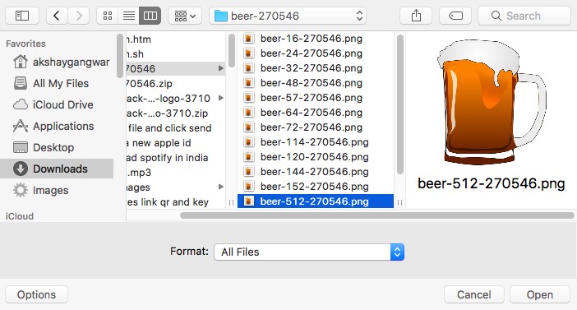
Task: Click the sidebar vertical scrollbar
Action: pos(120,56)
